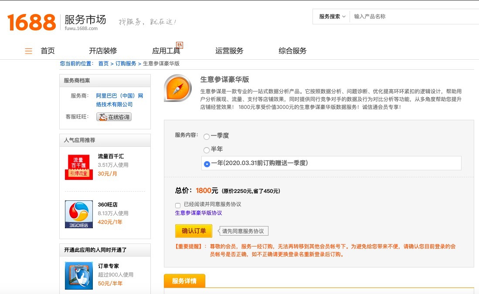Image resolution: width=479 pixels, height=294 pixels.
Task: Click the 订购服务 breadcrumb link
Action: pyautogui.click(x=126, y=64)
